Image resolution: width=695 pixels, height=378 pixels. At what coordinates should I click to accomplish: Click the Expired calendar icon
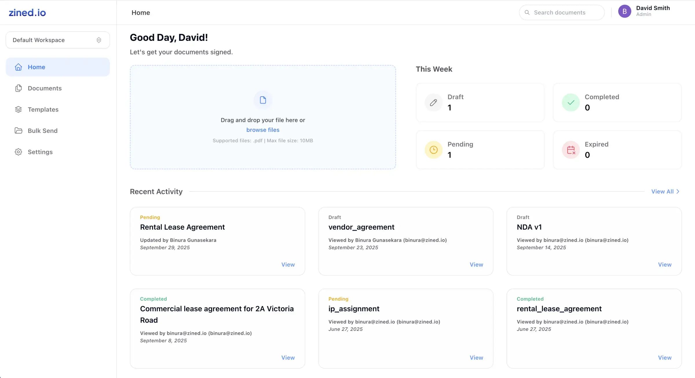pyautogui.click(x=571, y=150)
